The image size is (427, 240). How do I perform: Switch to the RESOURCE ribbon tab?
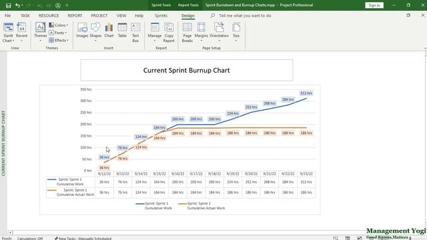point(49,15)
